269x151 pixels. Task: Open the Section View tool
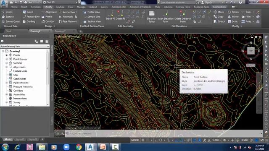[92, 21]
